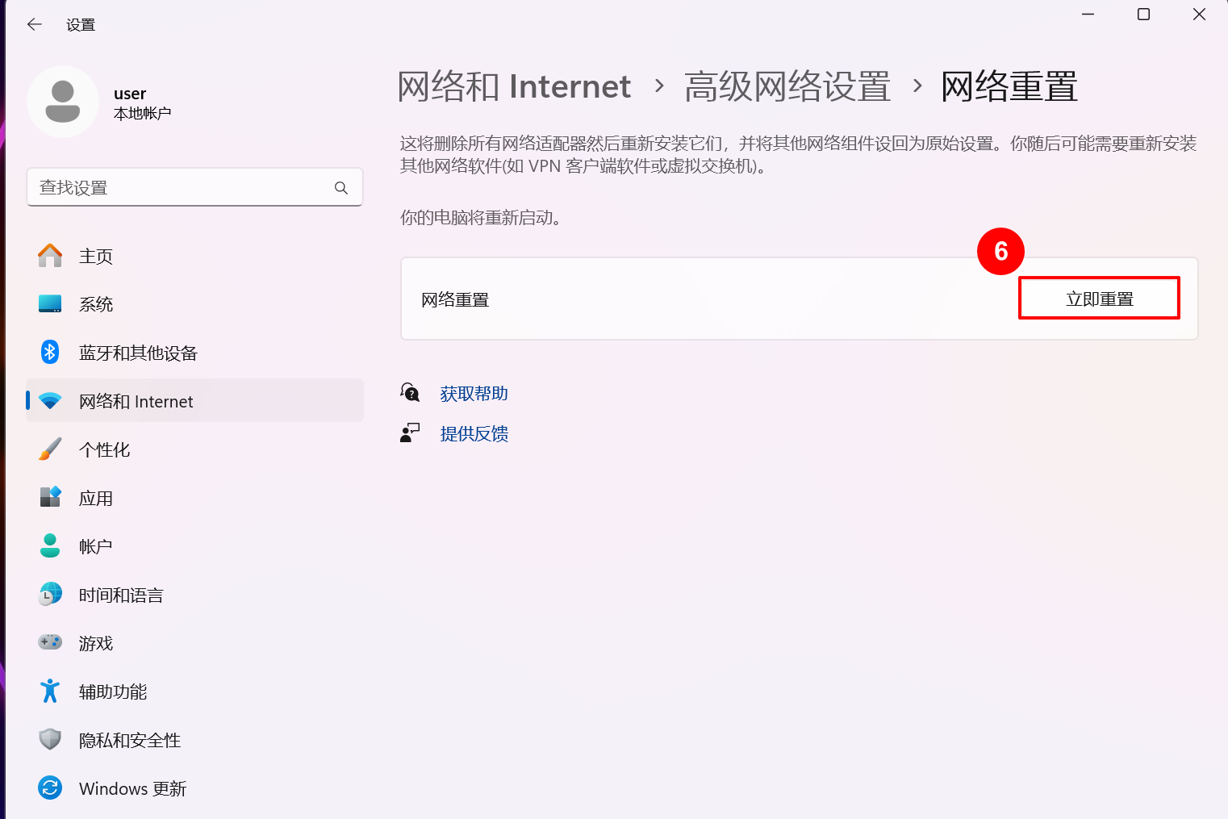Click the 提供反馈 feedback icon
Screen dimensions: 1228x819
pyautogui.click(x=411, y=432)
